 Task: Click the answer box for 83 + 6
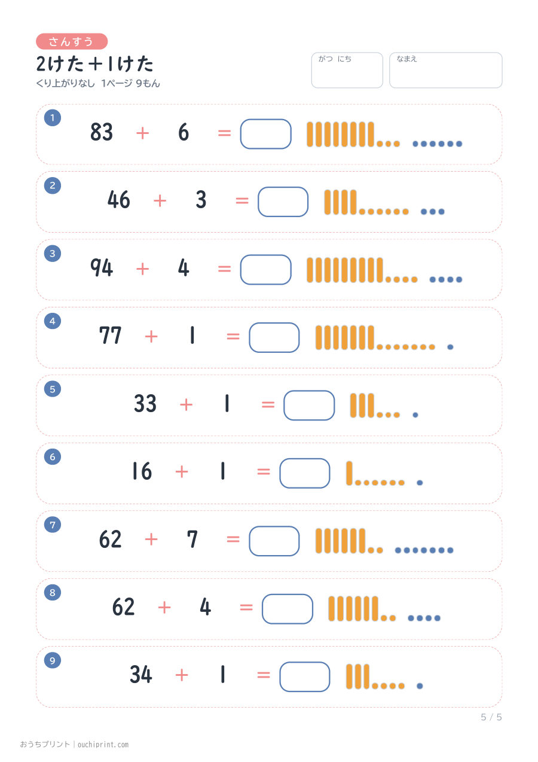click(x=266, y=134)
